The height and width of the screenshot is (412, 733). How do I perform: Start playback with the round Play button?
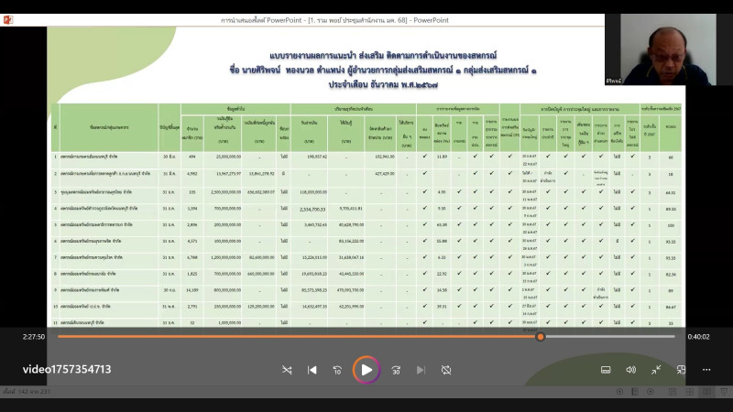tap(366, 370)
